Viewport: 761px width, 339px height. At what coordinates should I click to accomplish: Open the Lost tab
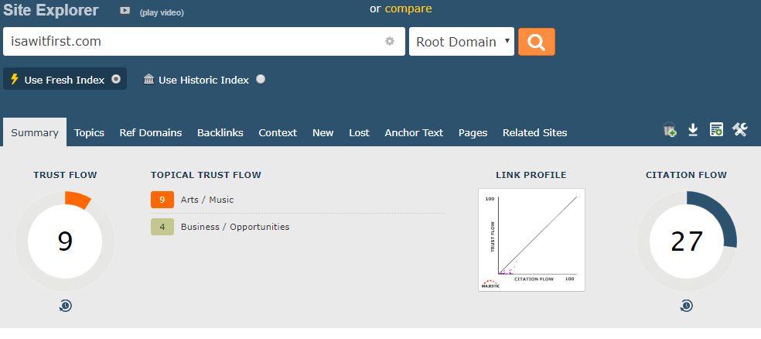tap(359, 132)
